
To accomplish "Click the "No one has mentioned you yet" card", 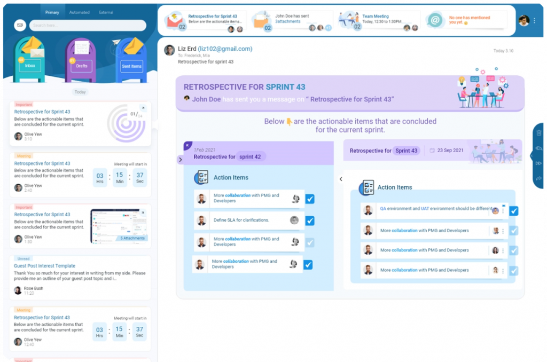I will click(x=466, y=20).
